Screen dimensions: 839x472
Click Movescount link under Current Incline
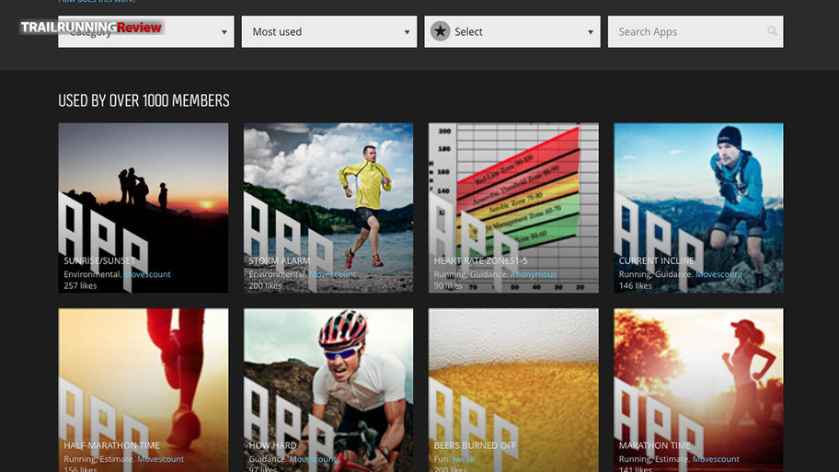718,274
